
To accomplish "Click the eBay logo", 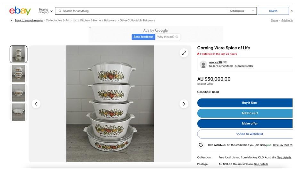I will (20, 11).
